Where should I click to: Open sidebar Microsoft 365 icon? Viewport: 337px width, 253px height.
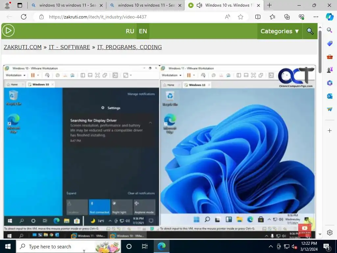(329, 83)
